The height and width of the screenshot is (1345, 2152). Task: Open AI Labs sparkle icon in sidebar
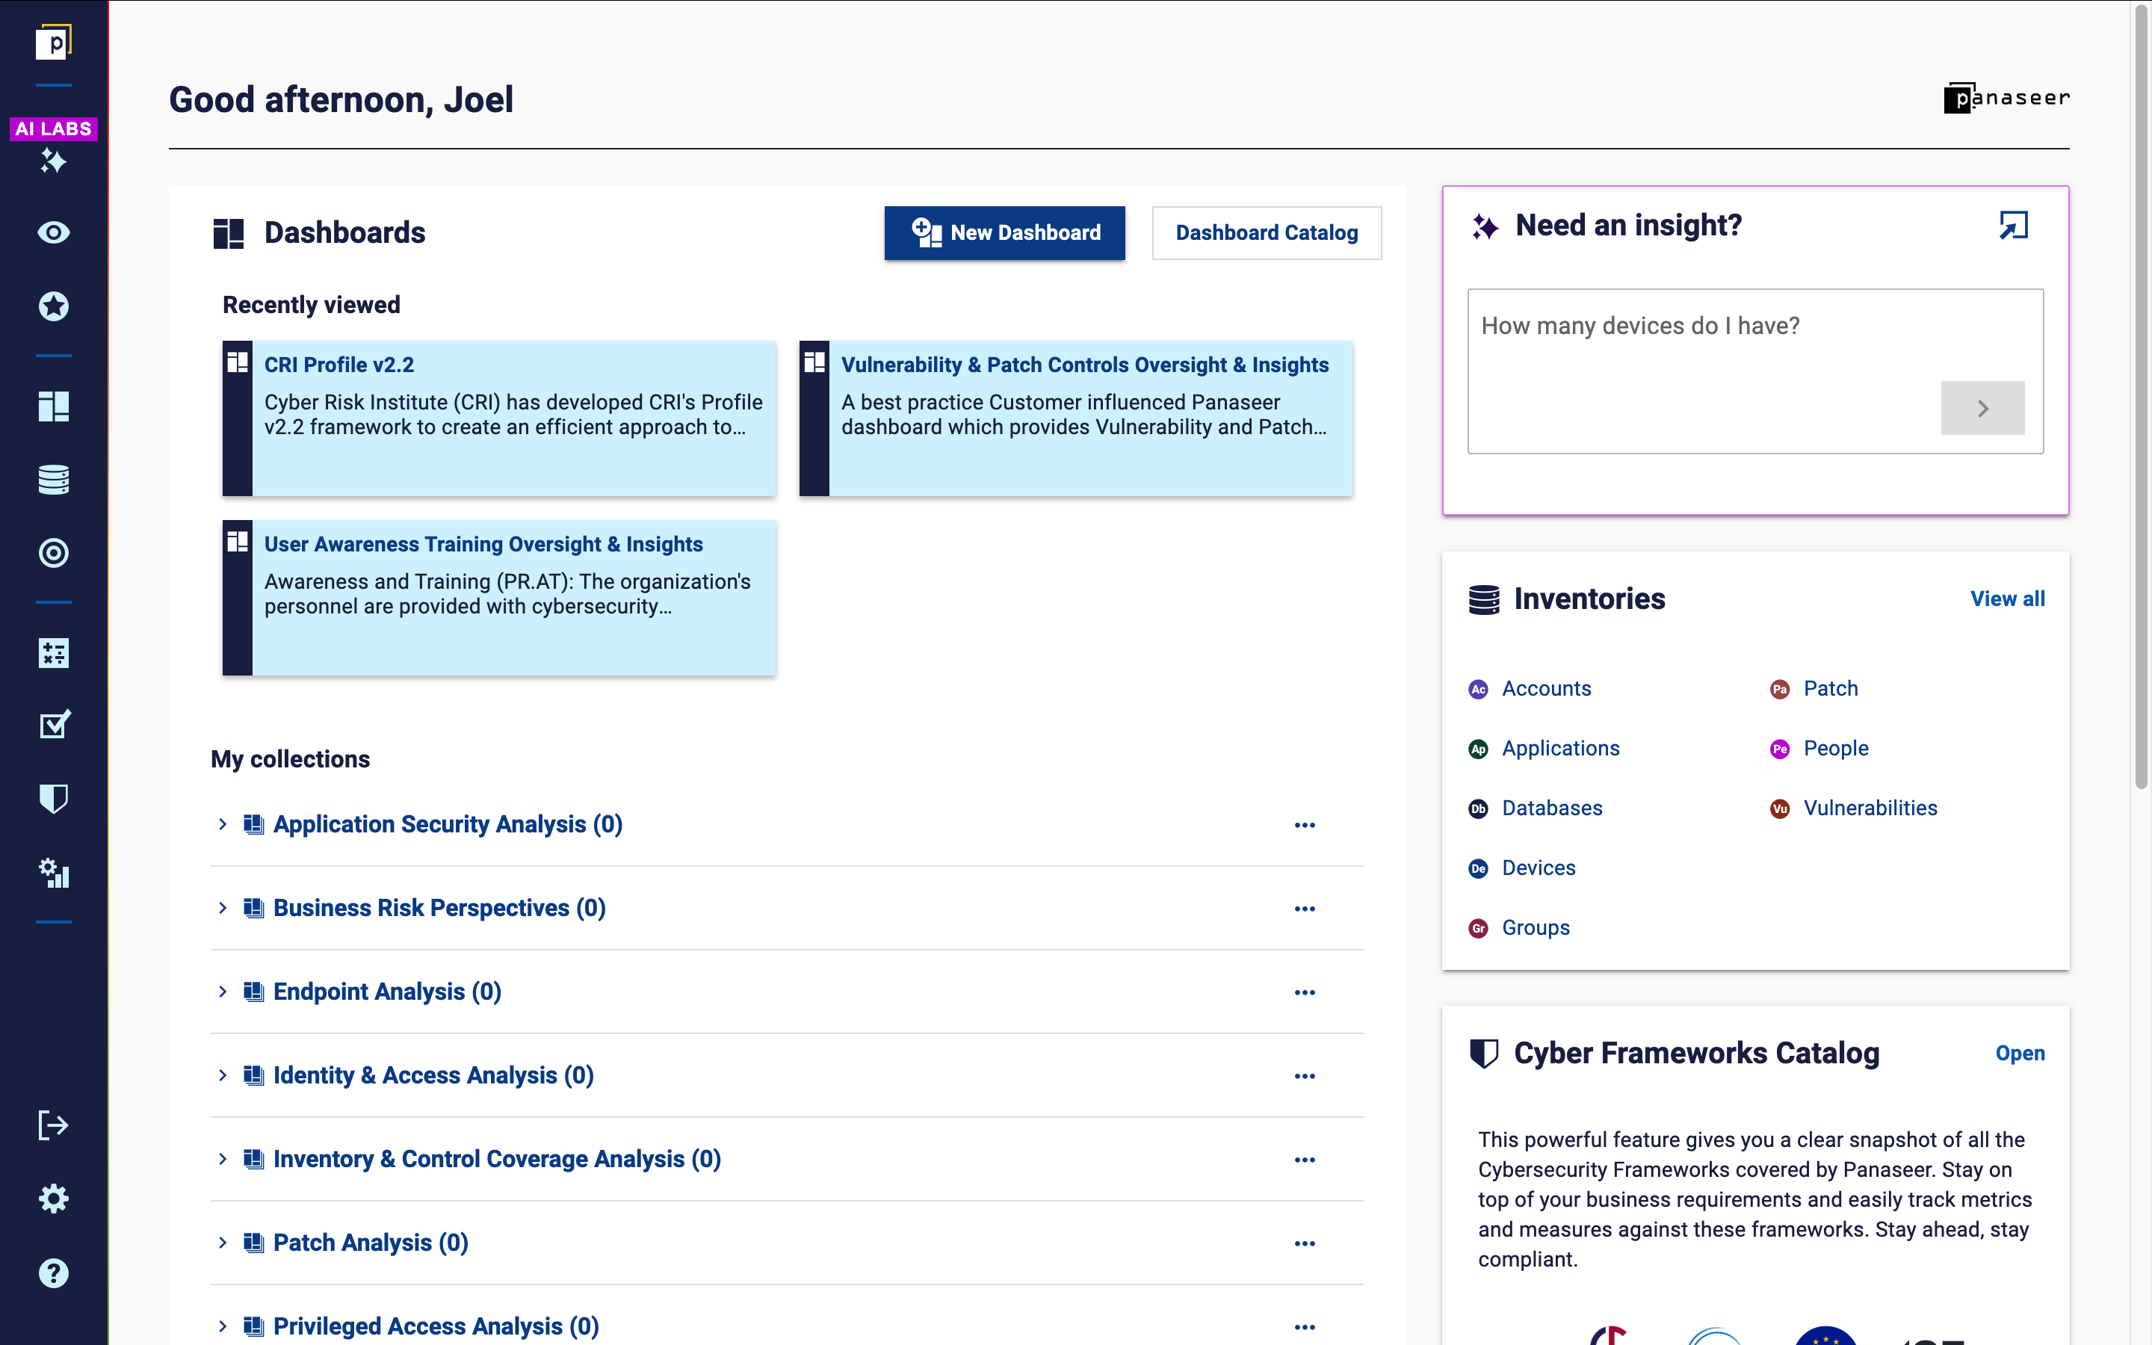pyautogui.click(x=53, y=161)
